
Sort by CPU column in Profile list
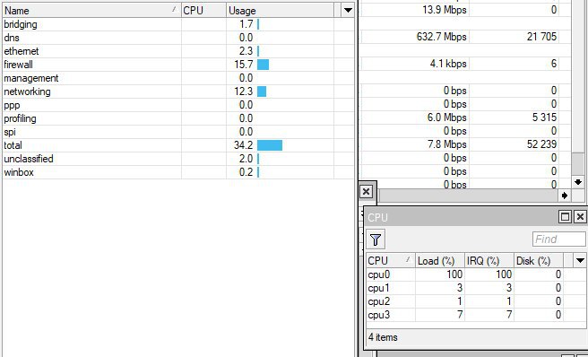coord(203,10)
